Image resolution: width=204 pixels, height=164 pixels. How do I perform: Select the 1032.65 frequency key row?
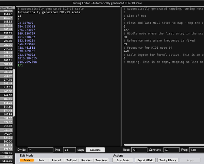[6, 153]
